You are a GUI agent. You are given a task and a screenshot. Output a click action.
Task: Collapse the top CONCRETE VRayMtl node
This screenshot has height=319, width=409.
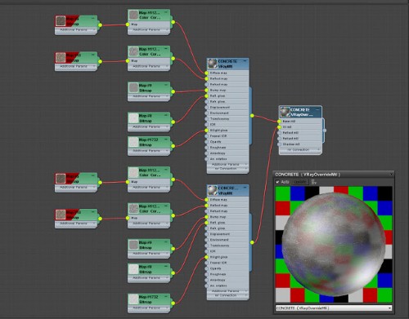245,61
